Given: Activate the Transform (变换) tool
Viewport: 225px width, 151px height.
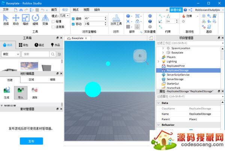Looking at the screenshot, I should click(45, 20).
